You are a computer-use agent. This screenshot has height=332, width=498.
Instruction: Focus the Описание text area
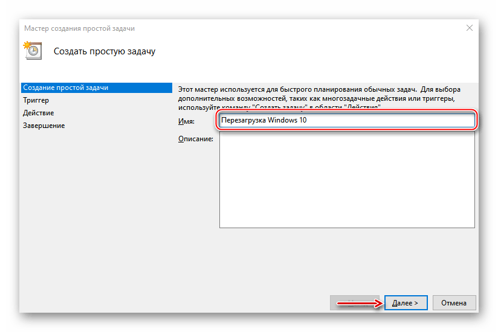pos(347,180)
